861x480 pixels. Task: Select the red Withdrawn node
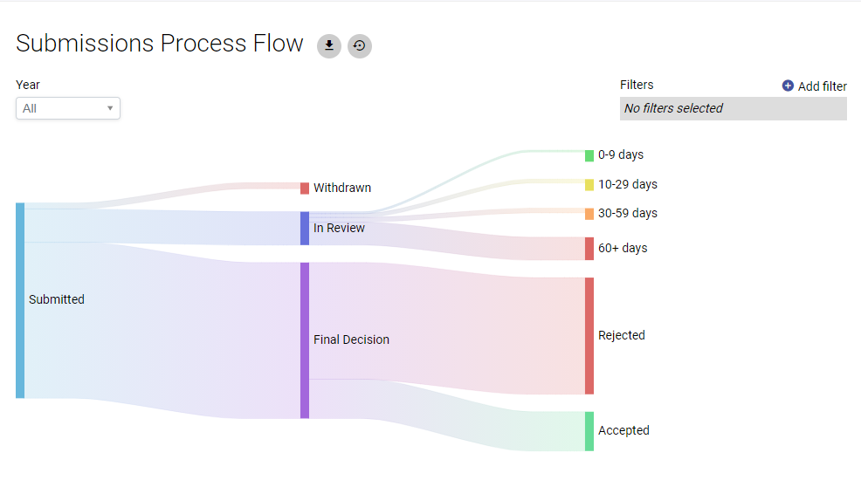[305, 189]
